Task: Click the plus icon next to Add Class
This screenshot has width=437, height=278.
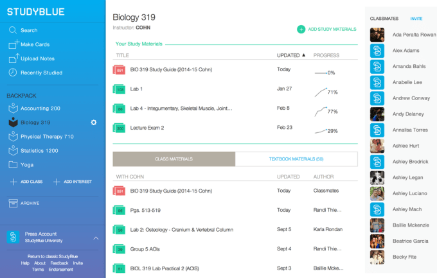Action: coord(13,182)
